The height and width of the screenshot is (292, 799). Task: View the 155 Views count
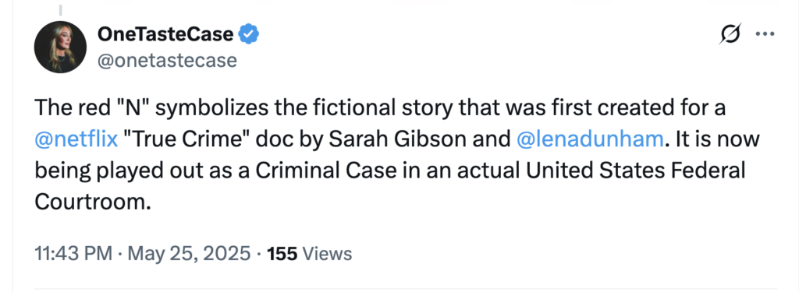[310, 253]
